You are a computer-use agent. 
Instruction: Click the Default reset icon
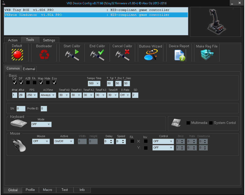click(x=17, y=54)
